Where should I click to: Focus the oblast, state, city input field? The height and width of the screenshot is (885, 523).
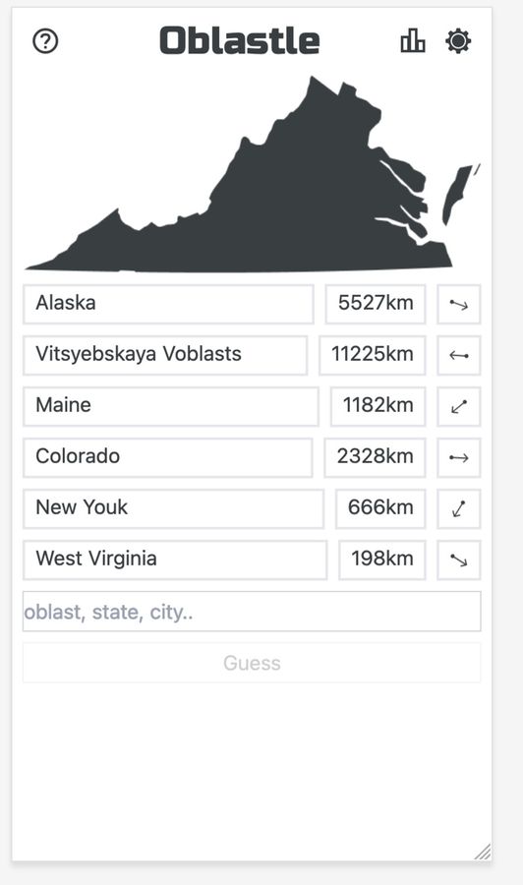coord(252,612)
